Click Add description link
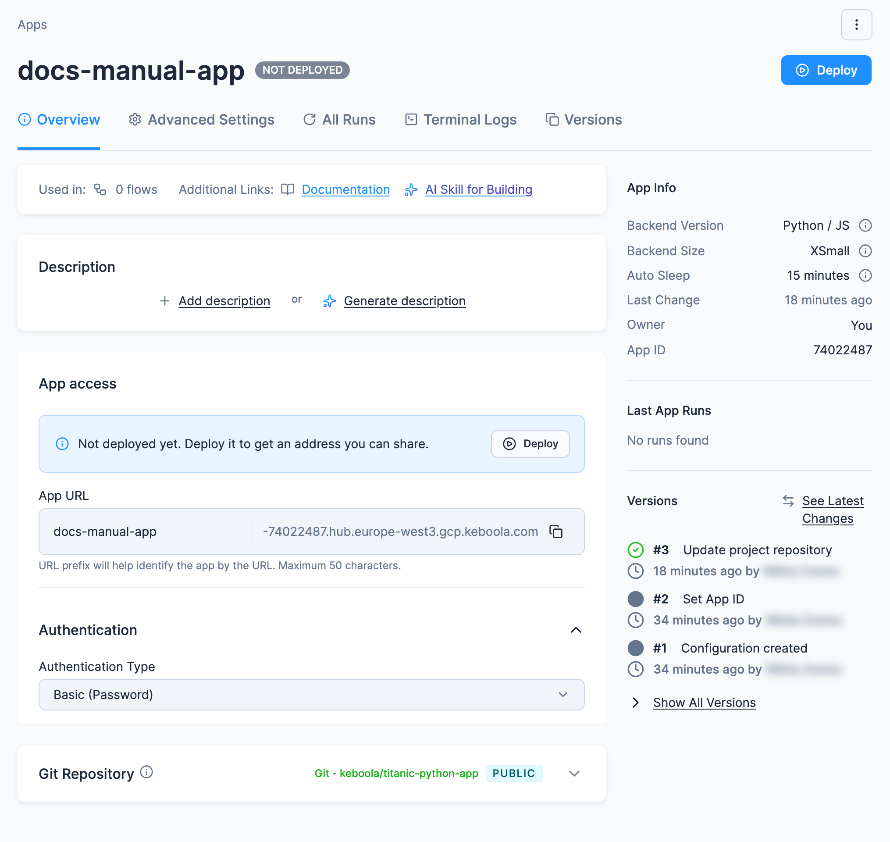Screen dimensions: 890x842 (x=224, y=301)
